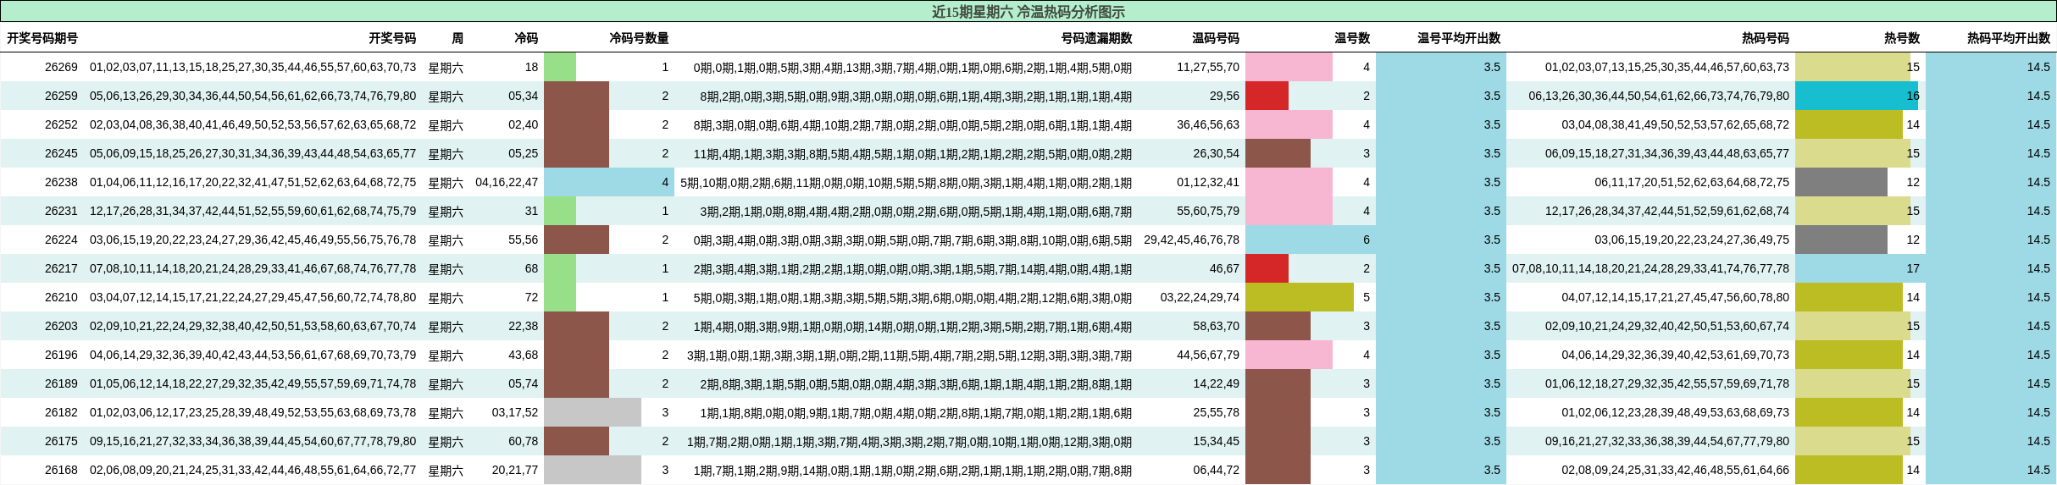Click cold code cell 20,21,77
The width and height of the screenshot is (2057, 485).
point(515,470)
